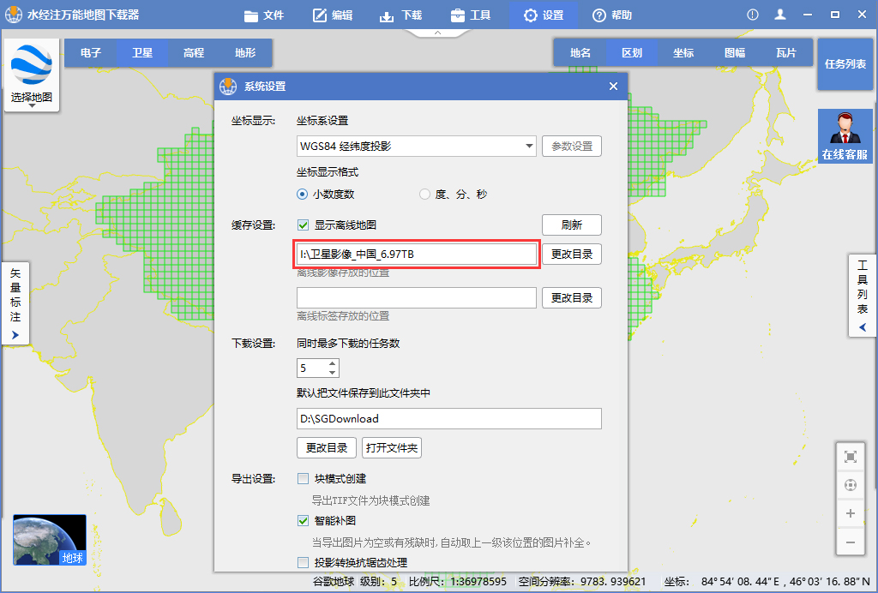Zoom in using the plus map control
The image size is (878, 593).
click(850, 512)
